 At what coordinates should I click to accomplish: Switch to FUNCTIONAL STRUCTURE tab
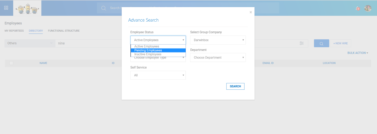(x=64, y=31)
